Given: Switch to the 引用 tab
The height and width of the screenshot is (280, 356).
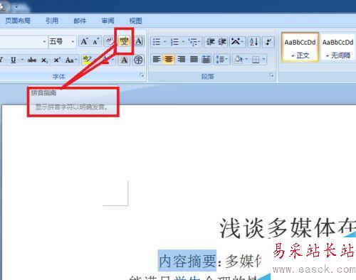Looking at the screenshot, I should [52, 21].
